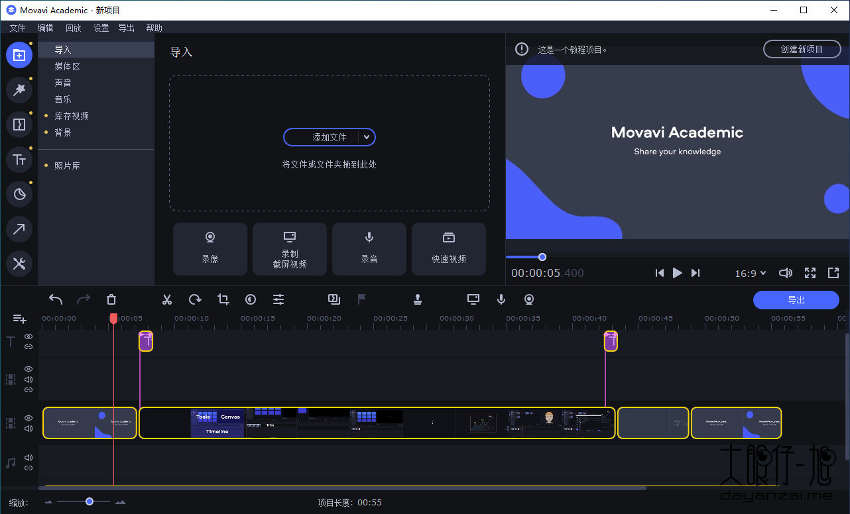Open the Transitions panel icon

(19, 124)
